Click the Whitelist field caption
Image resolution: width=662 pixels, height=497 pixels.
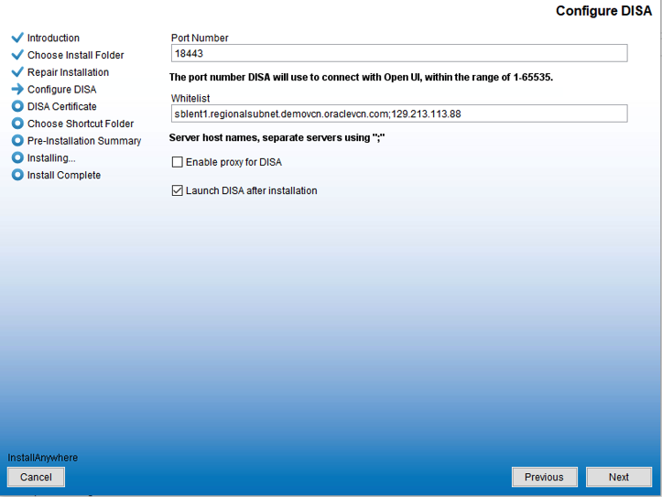(190, 98)
